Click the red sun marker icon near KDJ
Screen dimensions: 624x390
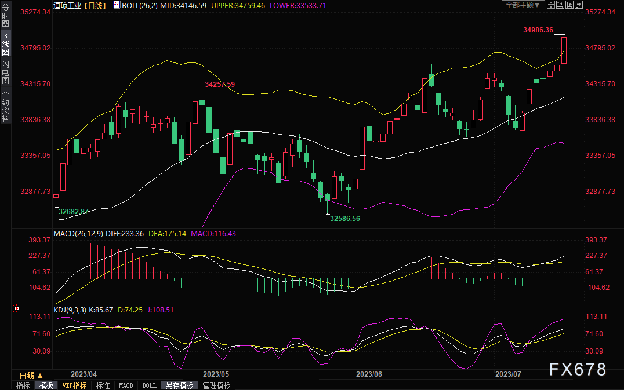point(17,308)
